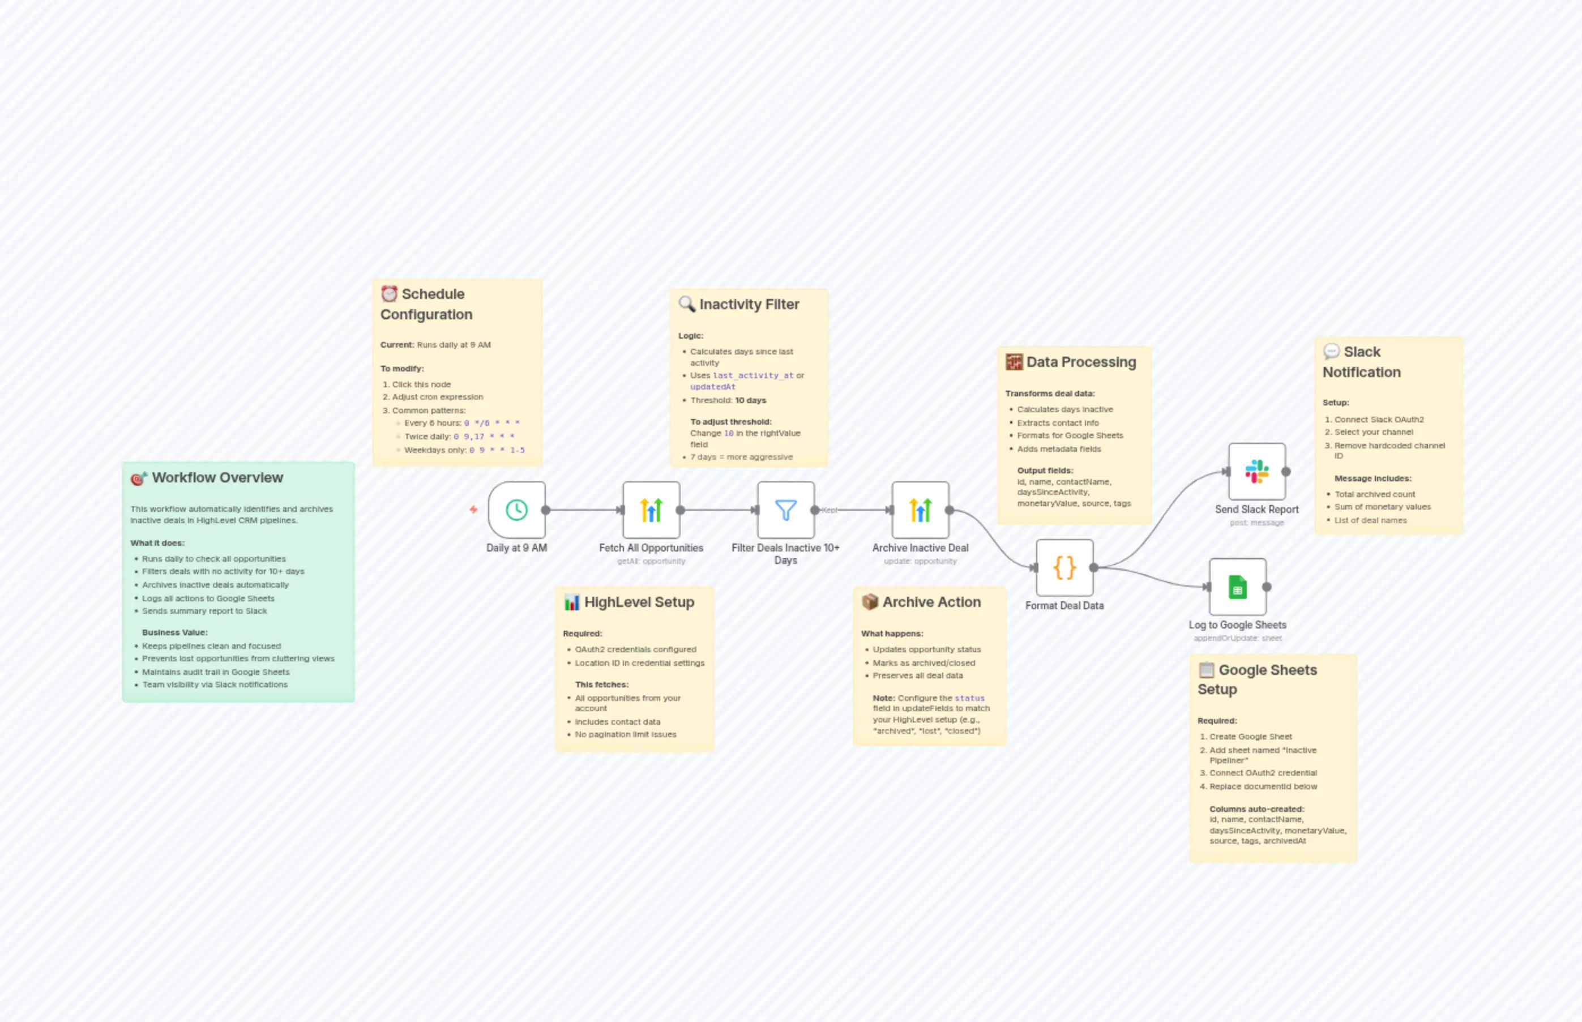Click the output connector dot of Archive Inactive Deal
The image size is (1582, 1022).
coord(950,510)
